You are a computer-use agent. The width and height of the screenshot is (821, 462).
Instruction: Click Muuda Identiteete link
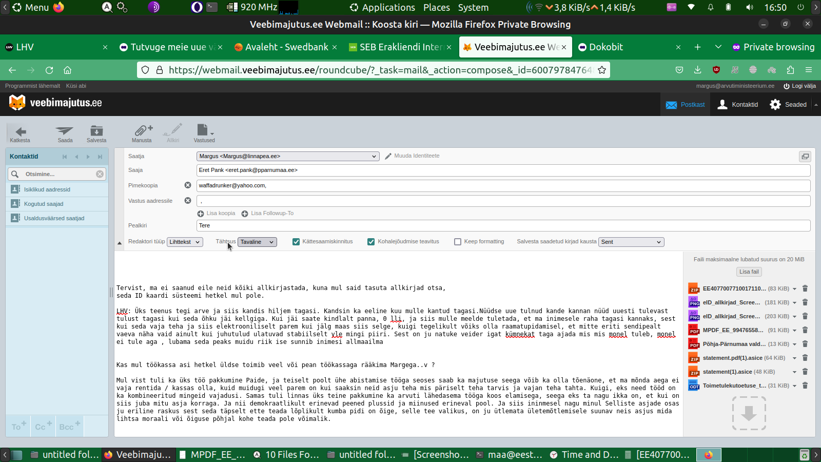(412, 156)
